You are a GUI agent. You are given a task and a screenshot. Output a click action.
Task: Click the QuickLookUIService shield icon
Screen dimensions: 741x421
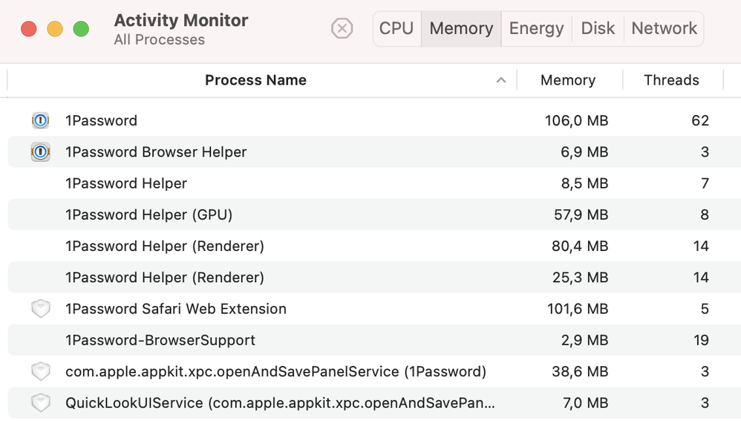pos(40,403)
